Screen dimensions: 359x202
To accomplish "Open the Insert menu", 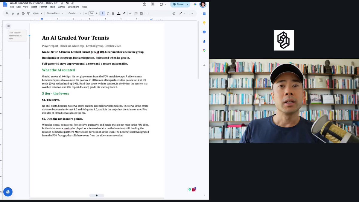I will pyautogui.click(x=34, y=7).
